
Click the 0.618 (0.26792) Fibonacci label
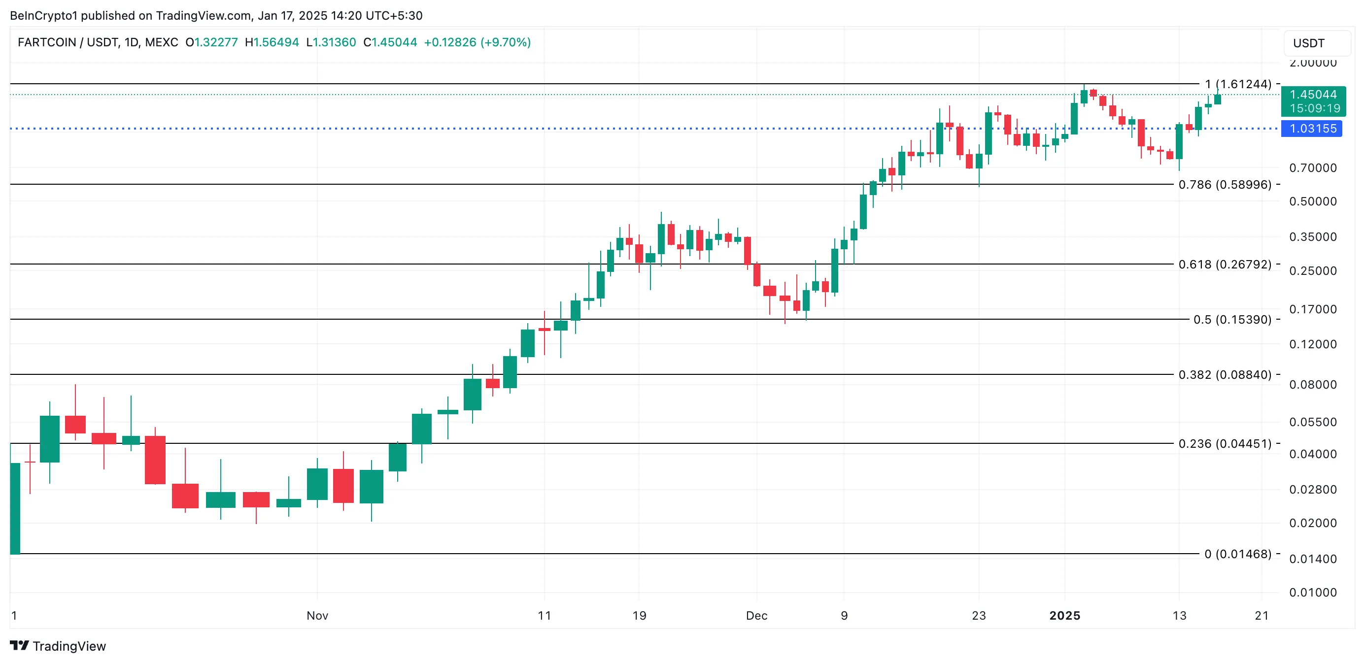[x=1225, y=264]
